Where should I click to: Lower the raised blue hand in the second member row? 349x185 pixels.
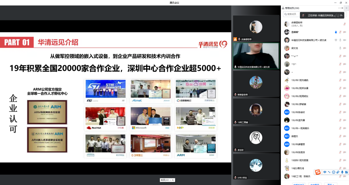tap(336, 32)
